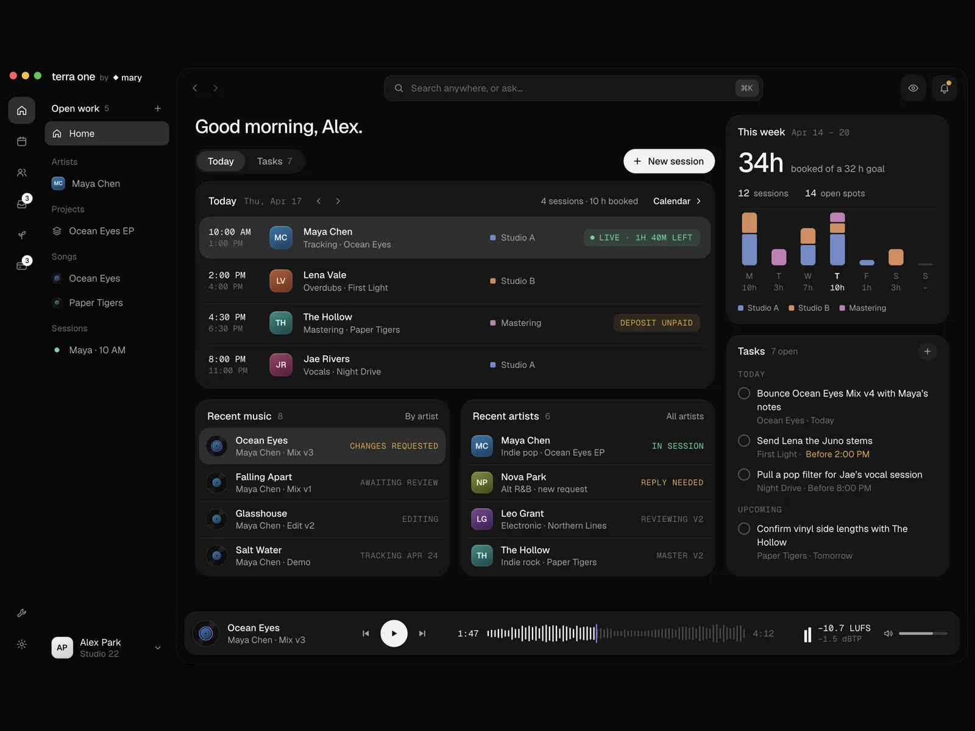Screen dimensions: 975x731
Task: Open the artists people icon in the rail
Action: click(x=22, y=173)
